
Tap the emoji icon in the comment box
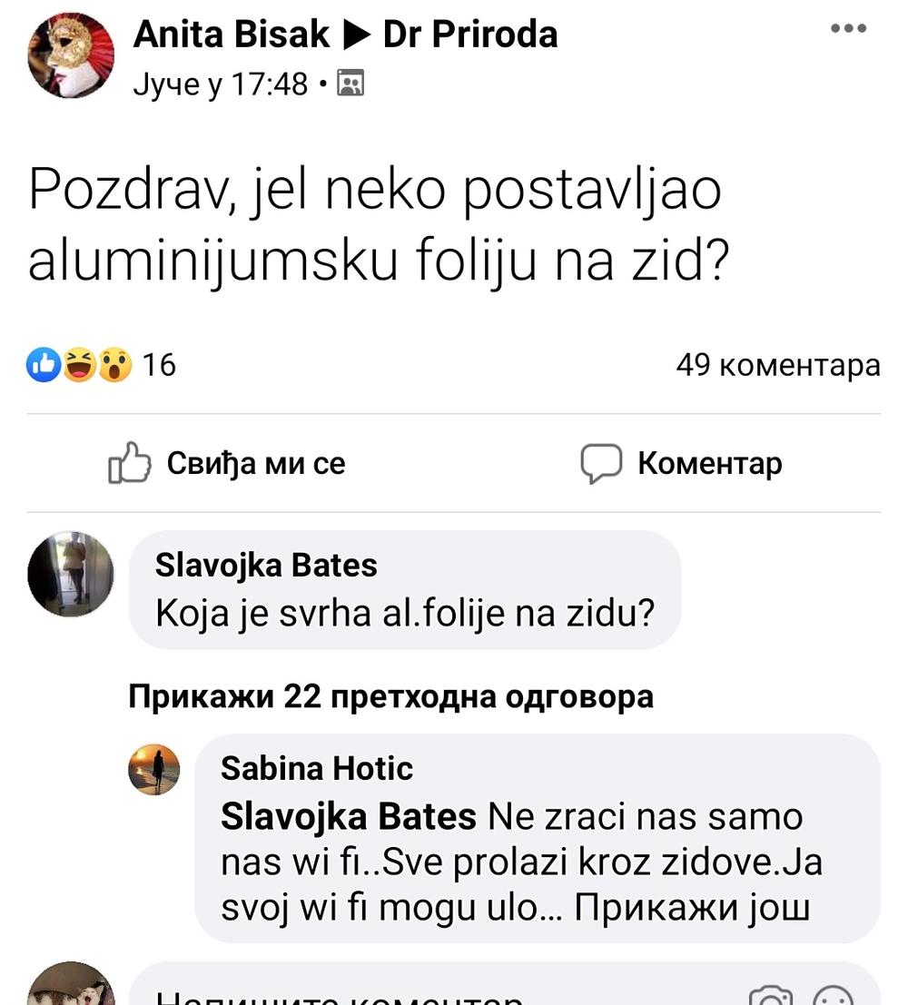(x=833, y=996)
